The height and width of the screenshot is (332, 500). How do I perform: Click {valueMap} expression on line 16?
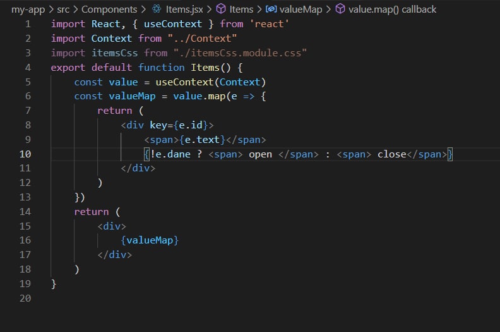[x=150, y=240]
